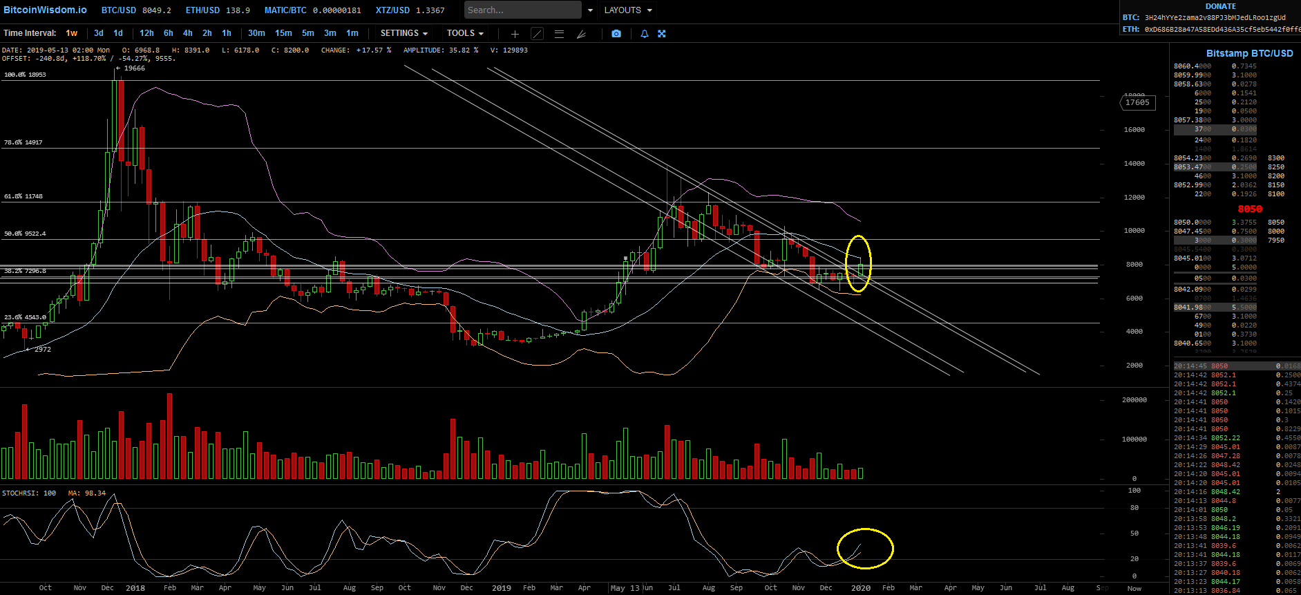Click the red 8050 last price

(1250, 209)
